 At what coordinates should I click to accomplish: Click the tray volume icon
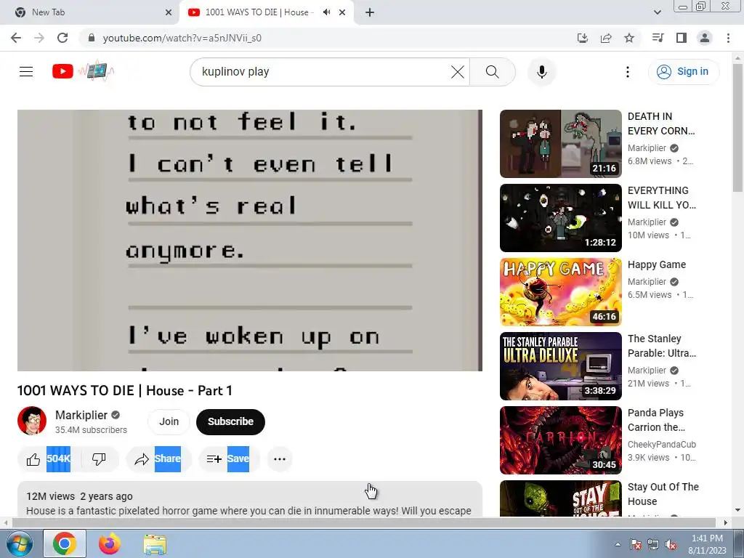coord(671,545)
